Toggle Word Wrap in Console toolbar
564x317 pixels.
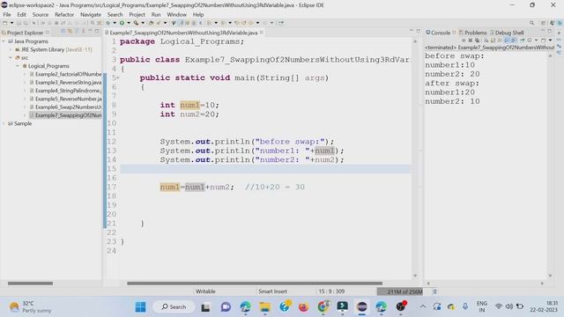coord(500,41)
